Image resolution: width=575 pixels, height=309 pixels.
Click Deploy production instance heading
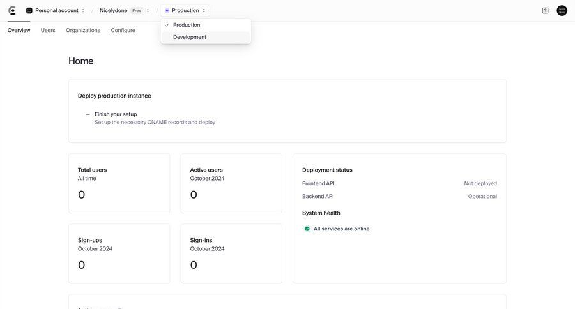(x=114, y=96)
